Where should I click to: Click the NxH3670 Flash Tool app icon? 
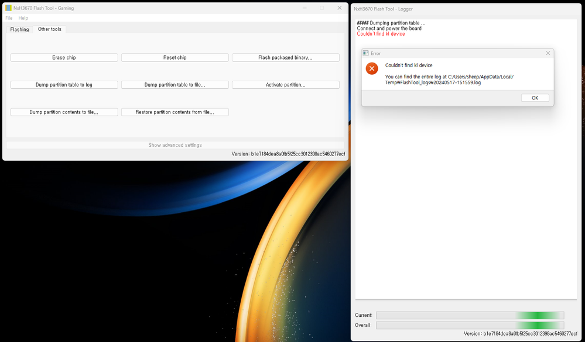point(8,8)
